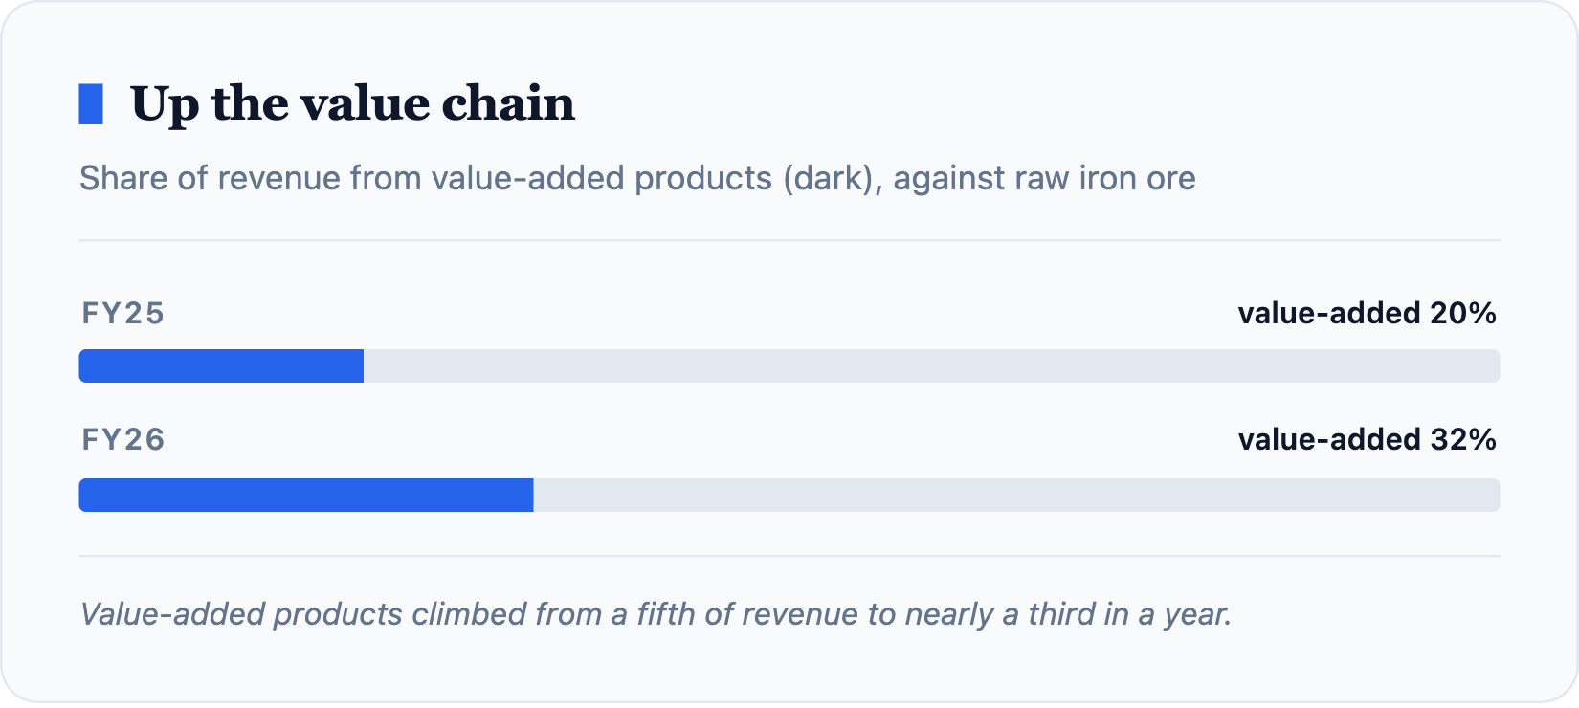Click the divider line below the subtitle
Image resolution: width=1579 pixels, height=708 pixels.
[x=789, y=240]
